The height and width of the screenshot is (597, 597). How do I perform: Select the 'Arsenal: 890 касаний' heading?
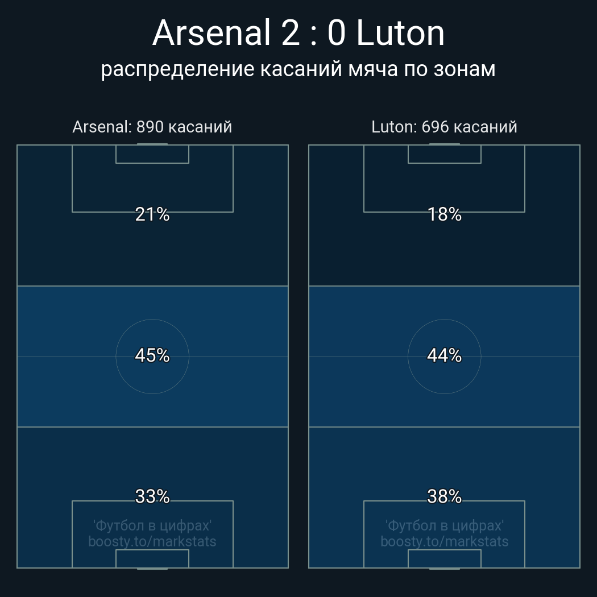[x=152, y=127]
